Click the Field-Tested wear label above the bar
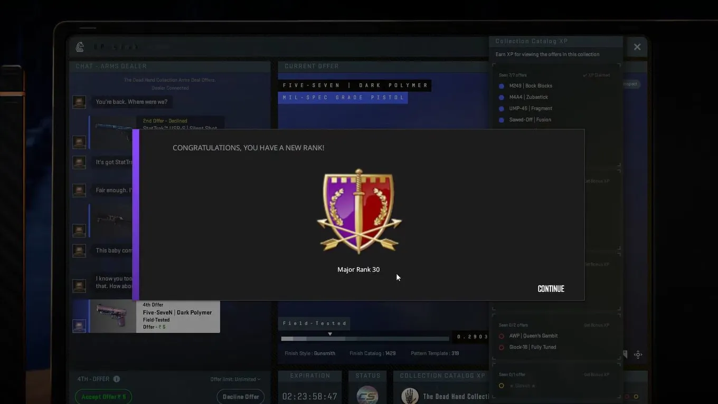The height and width of the screenshot is (404, 718). [x=315, y=323]
